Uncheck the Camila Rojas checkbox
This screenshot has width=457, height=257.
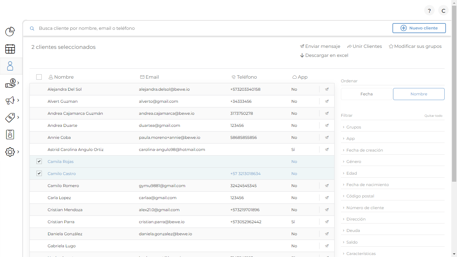(x=39, y=161)
